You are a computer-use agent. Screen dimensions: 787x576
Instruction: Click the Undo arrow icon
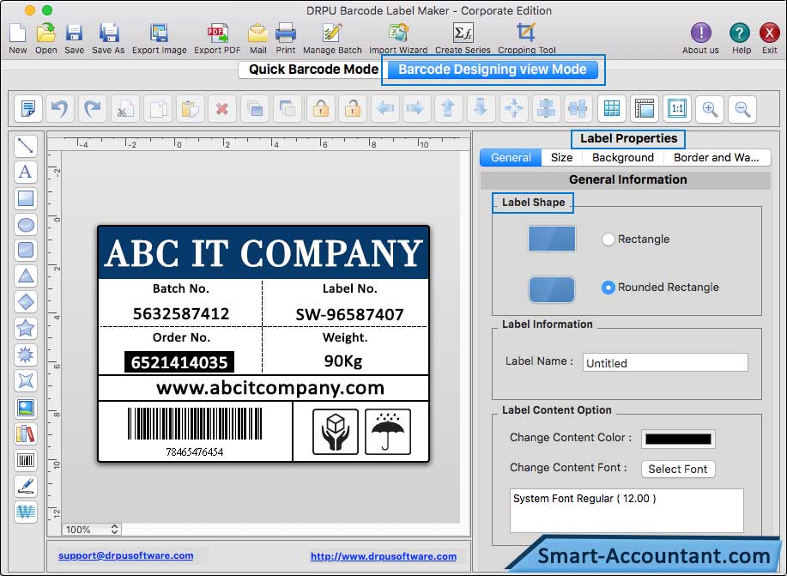[x=60, y=108]
